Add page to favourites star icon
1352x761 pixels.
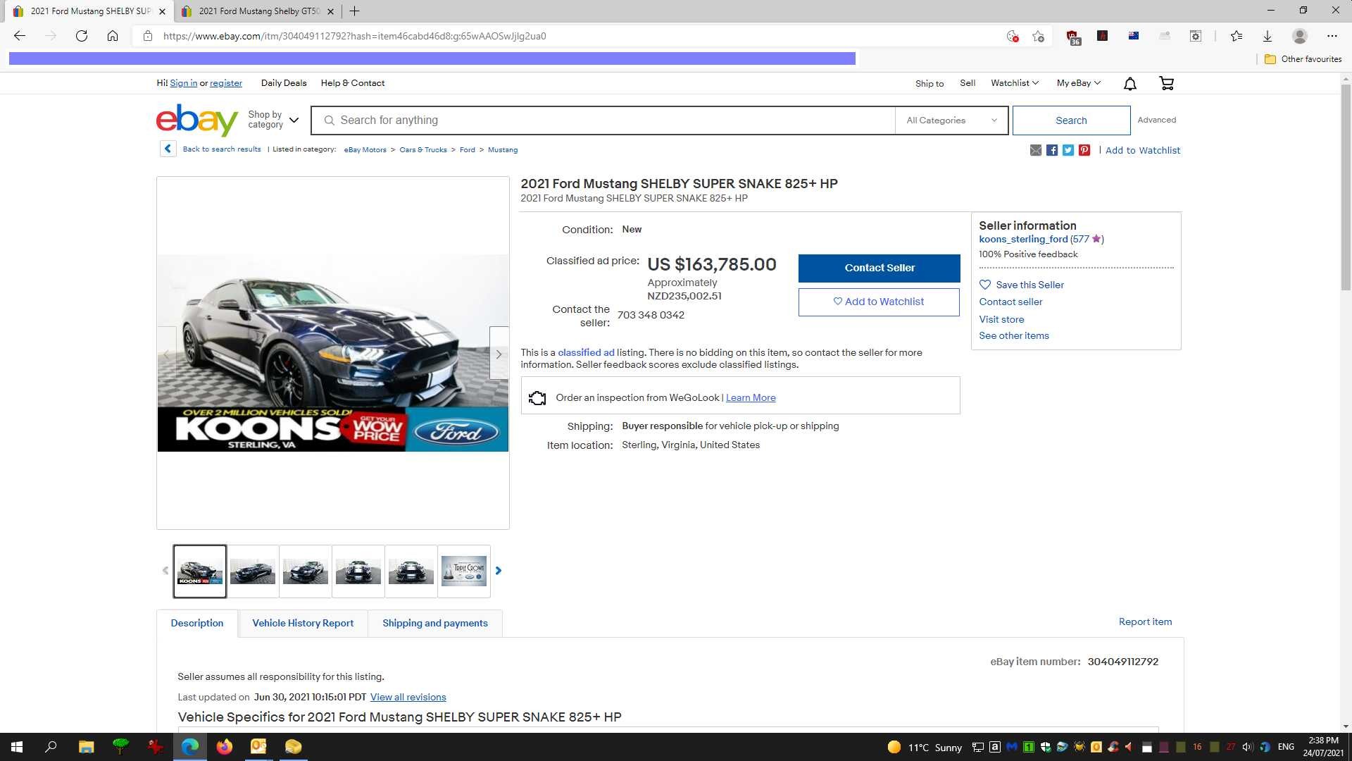coord(1038,36)
